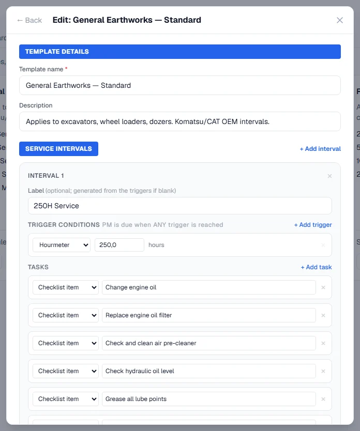Delete the Grease all lube points task
This screenshot has height=431, width=360.
pos(323,399)
